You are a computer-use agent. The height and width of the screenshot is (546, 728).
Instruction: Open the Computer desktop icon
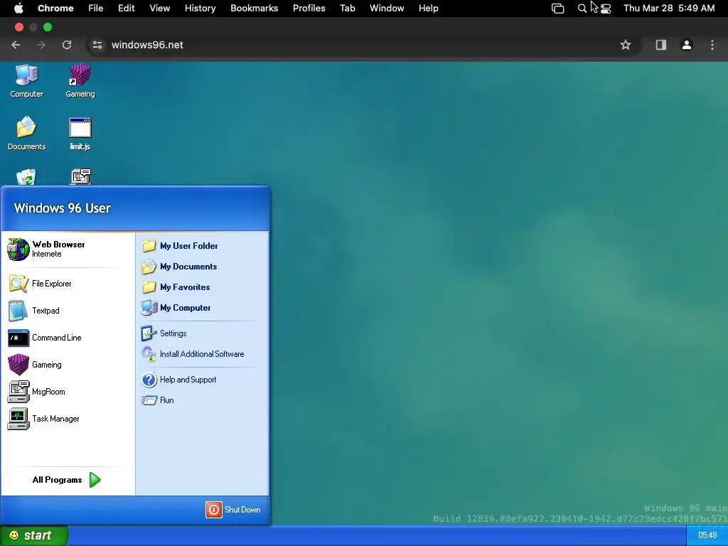click(x=26, y=81)
